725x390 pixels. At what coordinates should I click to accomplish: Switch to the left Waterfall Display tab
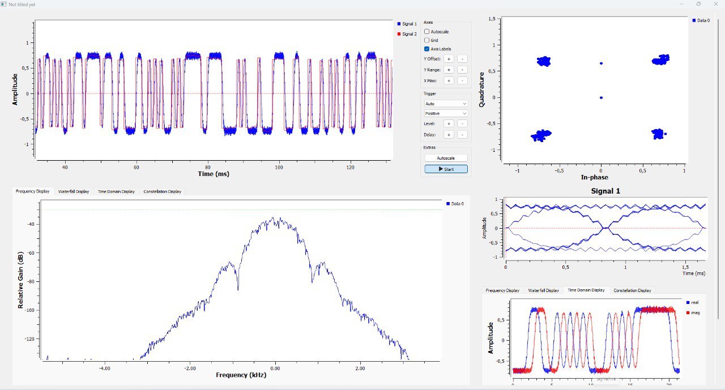coord(74,191)
